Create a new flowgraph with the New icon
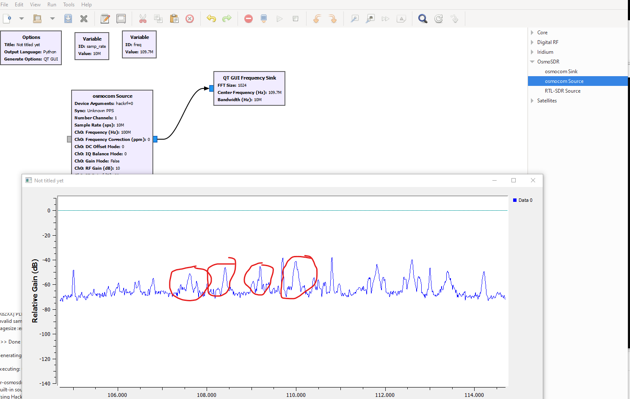The height and width of the screenshot is (399, 630). [7, 19]
